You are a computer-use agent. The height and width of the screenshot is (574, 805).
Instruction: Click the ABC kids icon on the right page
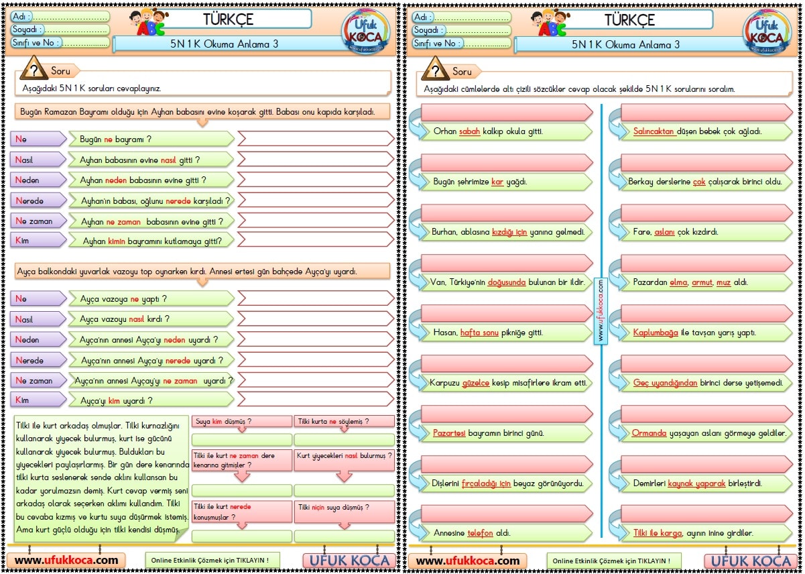click(x=553, y=22)
